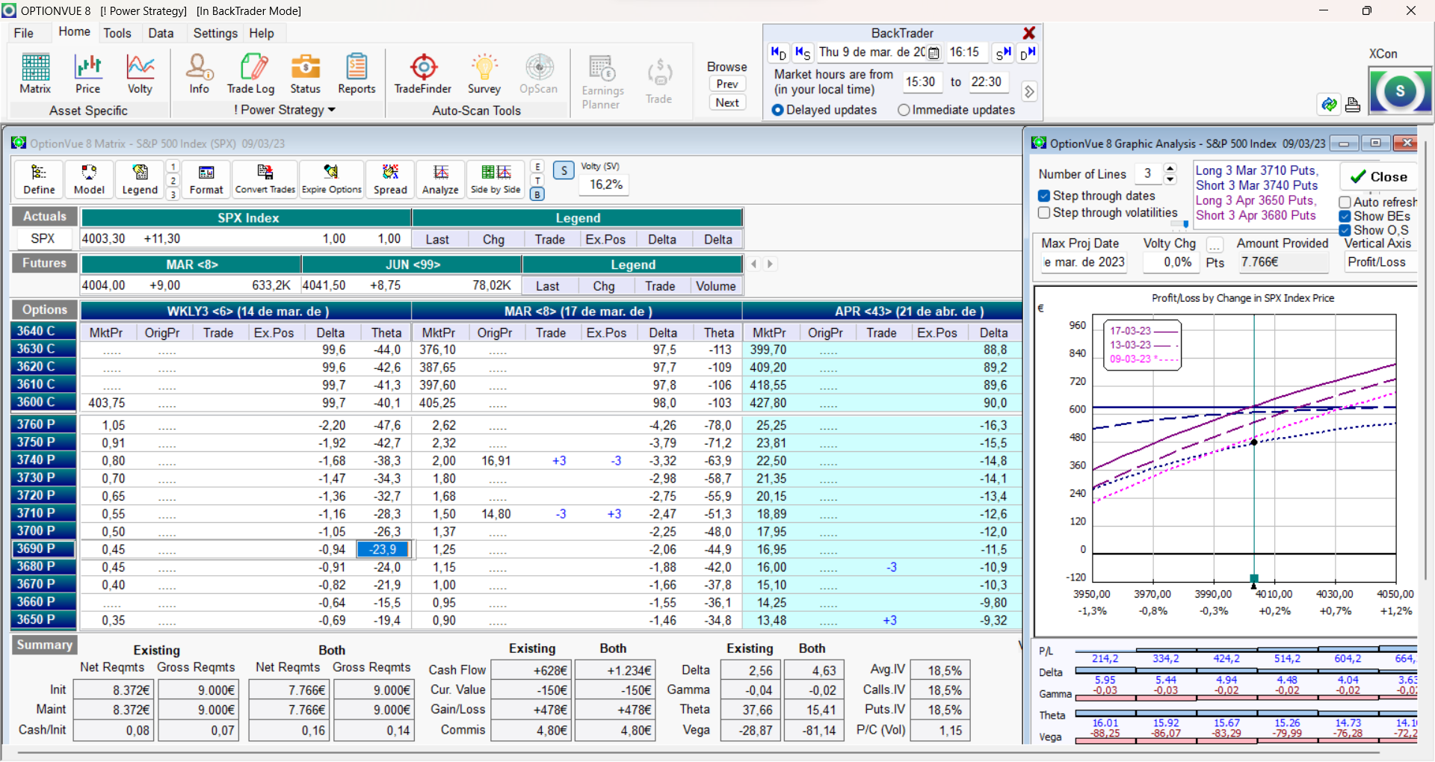Open the Survey tool
The width and height of the screenshot is (1435, 762).
click(x=484, y=74)
